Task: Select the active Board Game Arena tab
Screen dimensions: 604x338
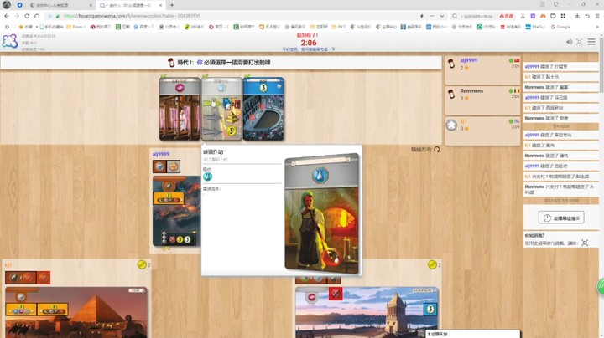Action: [x=131, y=5]
